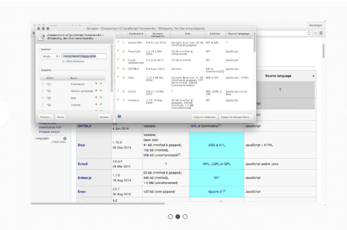Click the browser page horizontal scrollbar
The width and height of the screenshot is (347, 230).
click(x=98, y=204)
